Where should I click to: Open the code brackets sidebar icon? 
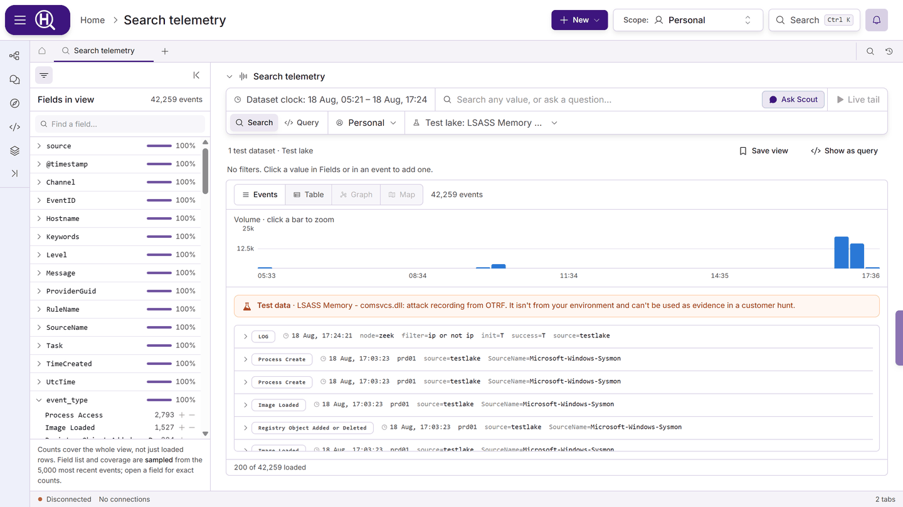click(x=14, y=127)
